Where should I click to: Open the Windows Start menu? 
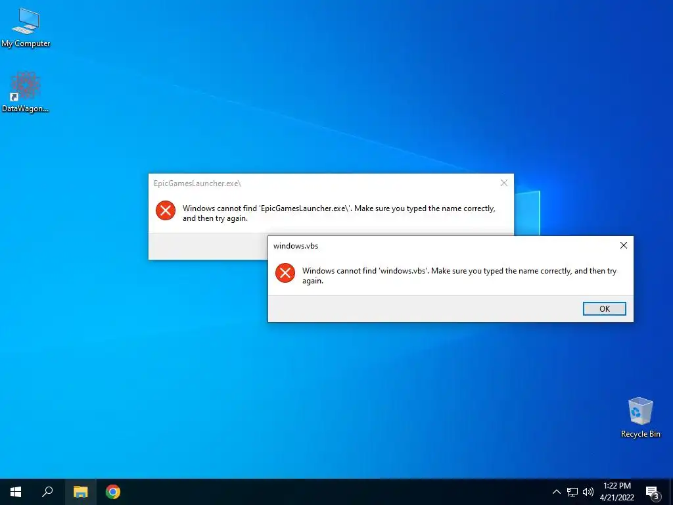tap(16, 492)
